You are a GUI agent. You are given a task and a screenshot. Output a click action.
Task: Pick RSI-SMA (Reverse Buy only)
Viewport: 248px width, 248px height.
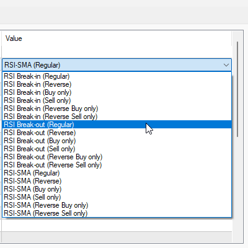(x=117, y=205)
